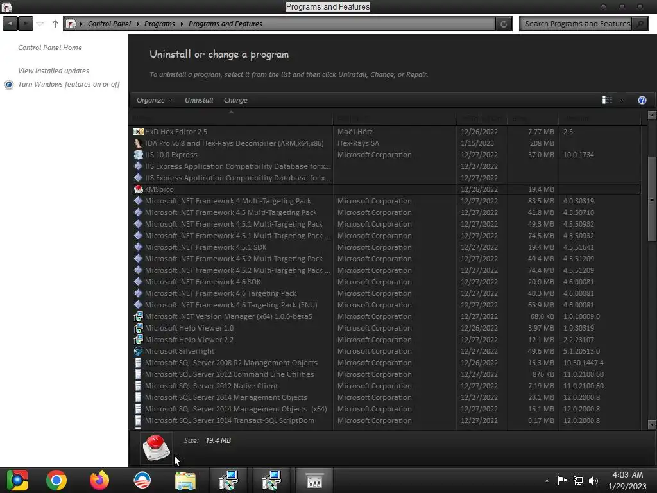Screen dimensions: 657x493
Task: Open Help with the question mark icon
Action: [642, 99]
